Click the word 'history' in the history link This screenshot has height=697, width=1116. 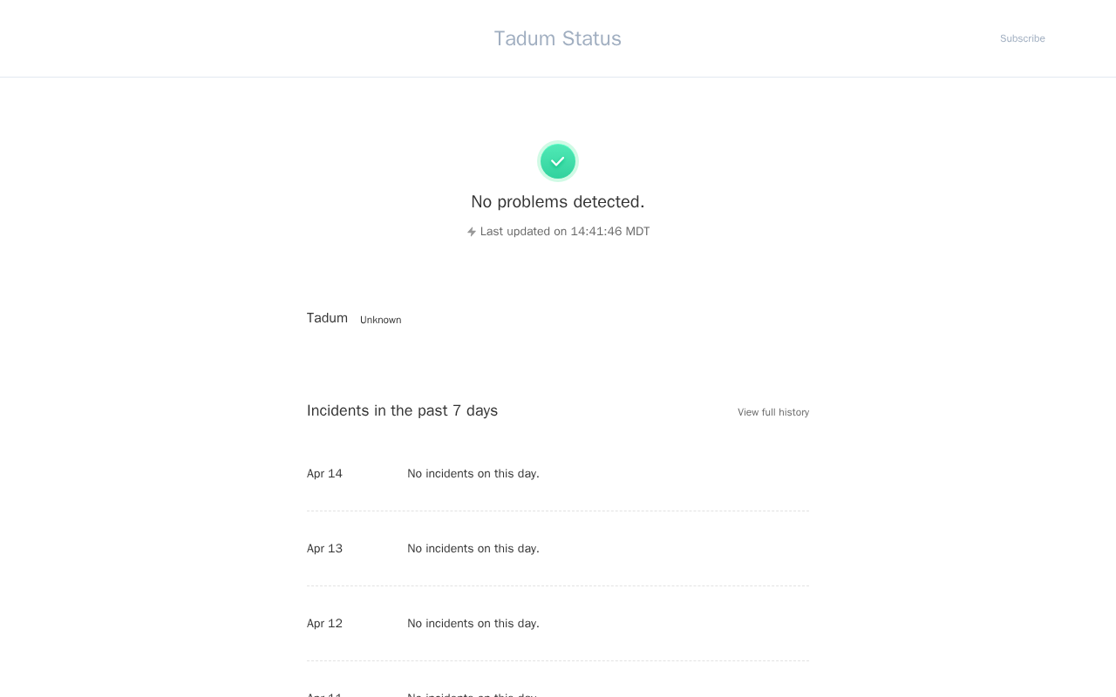tap(793, 412)
